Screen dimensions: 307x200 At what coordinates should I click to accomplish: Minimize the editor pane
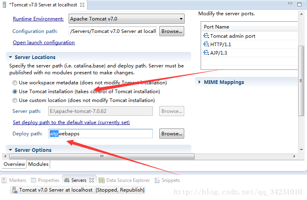pos(290,3)
